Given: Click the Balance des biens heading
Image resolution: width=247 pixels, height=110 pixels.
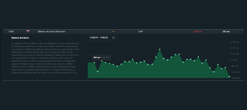Looking at the screenshot, I should (x=20, y=38).
